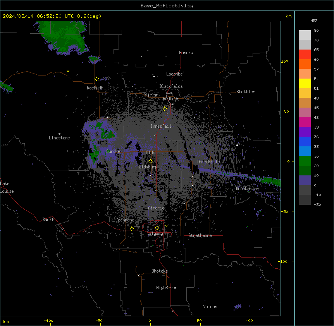Select the yellow V marker east of Calgary

166,226
